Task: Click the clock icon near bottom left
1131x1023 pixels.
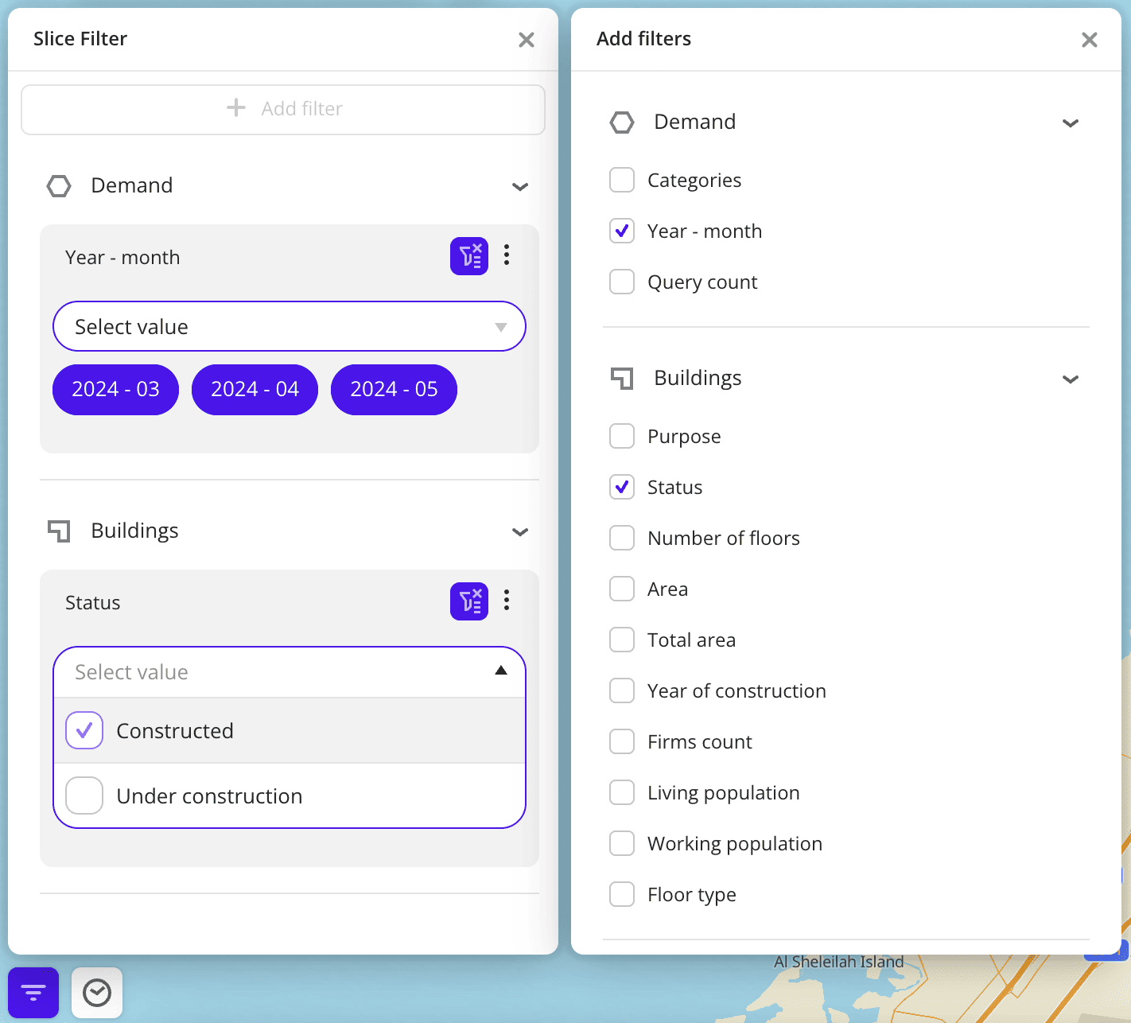Action: pyautogui.click(x=96, y=992)
